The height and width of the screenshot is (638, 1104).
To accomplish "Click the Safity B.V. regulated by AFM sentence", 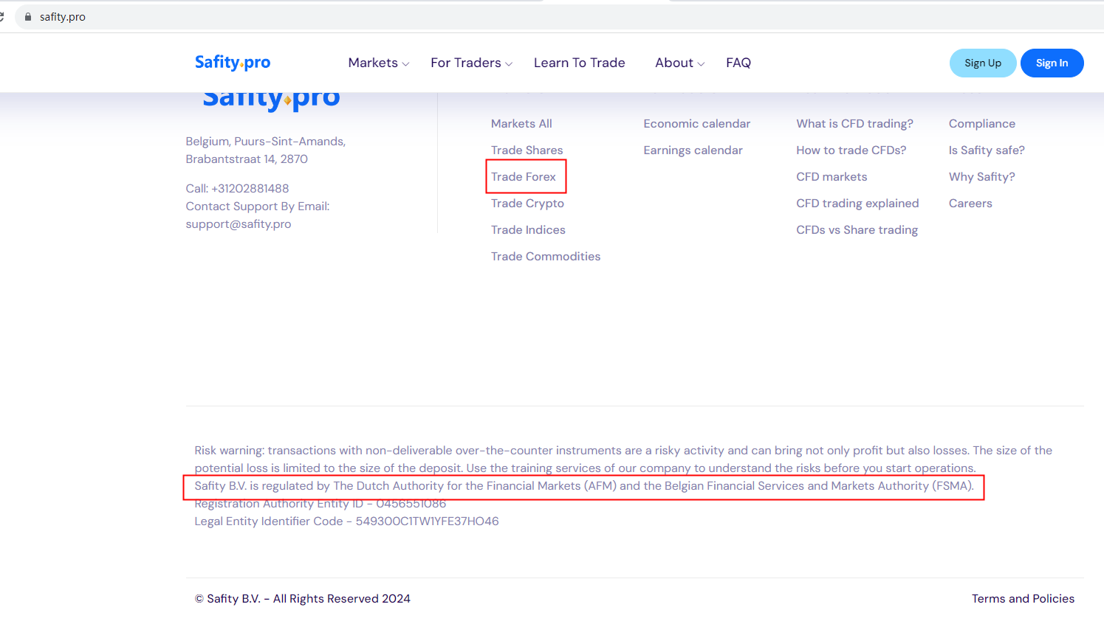I will 584,486.
